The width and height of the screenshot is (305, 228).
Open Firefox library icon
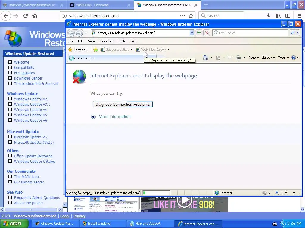[278, 16]
